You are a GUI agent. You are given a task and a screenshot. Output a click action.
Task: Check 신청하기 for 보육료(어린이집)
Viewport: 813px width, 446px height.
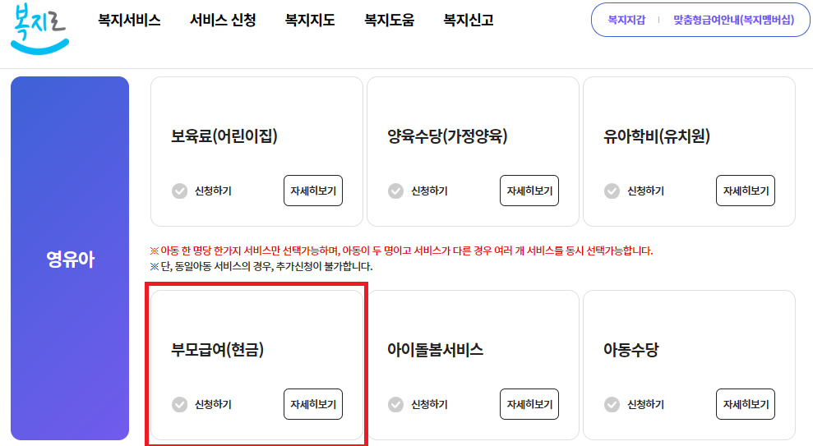201,191
